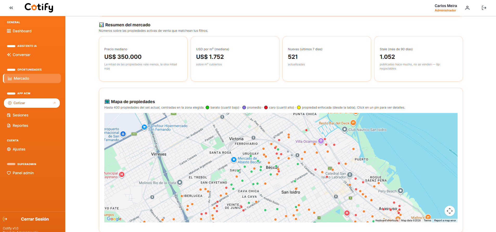Click the Virreyes map label
The height and width of the screenshot is (232, 496).
[159, 154]
